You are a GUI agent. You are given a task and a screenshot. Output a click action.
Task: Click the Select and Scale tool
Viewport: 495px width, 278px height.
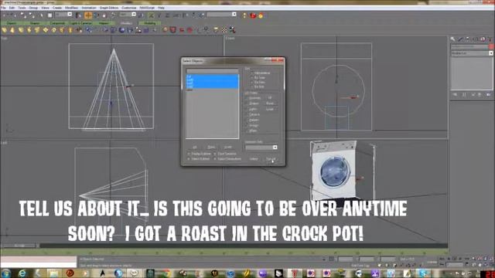tap(104, 15)
